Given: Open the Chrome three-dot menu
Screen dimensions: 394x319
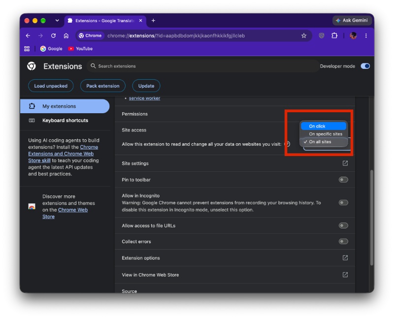Looking at the screenshot, I should coord(366,35).
